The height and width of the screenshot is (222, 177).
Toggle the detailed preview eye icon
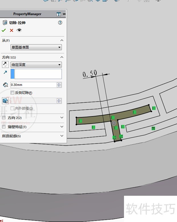19,30
